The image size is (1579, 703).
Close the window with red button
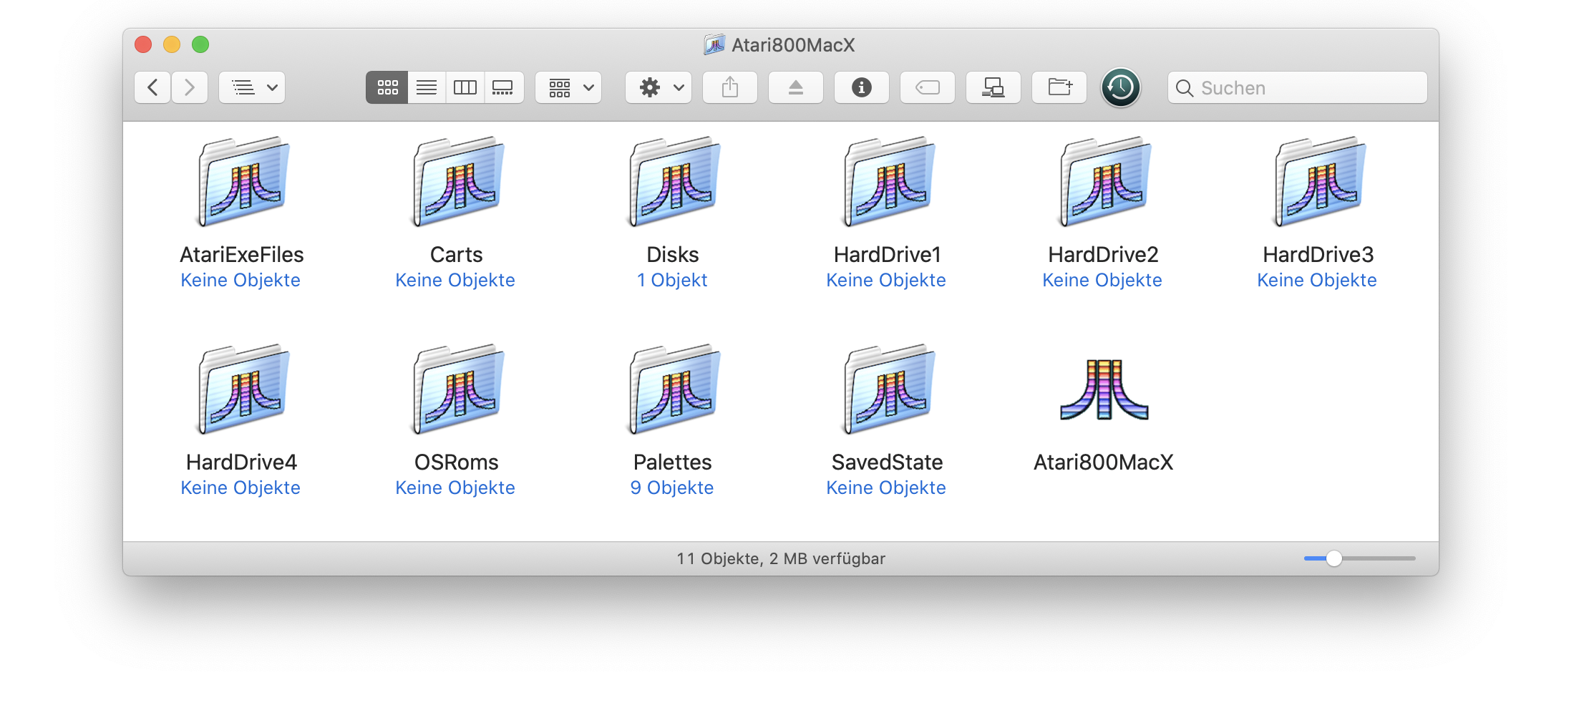143,44
